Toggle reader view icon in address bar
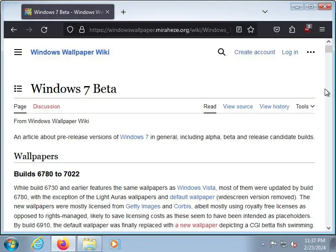336x252 pixels. (x=239, y=29)
